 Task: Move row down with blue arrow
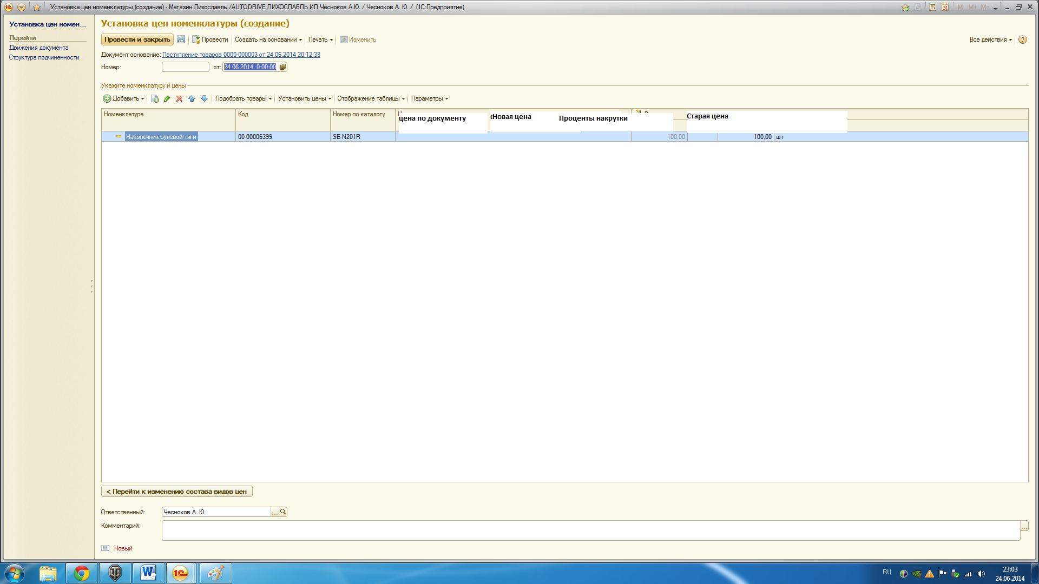[x=204, y=98]
